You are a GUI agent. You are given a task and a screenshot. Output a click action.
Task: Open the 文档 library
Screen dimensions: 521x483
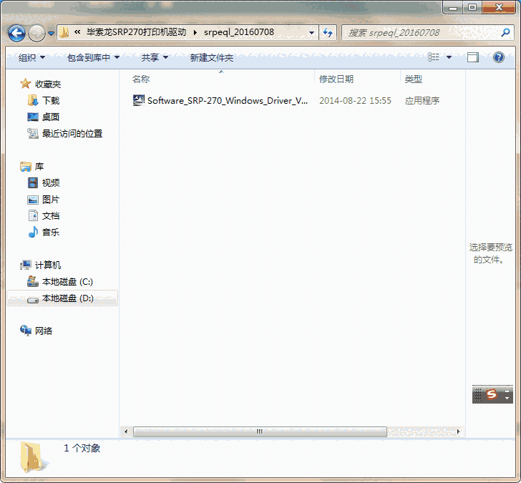tap(51, 215)
